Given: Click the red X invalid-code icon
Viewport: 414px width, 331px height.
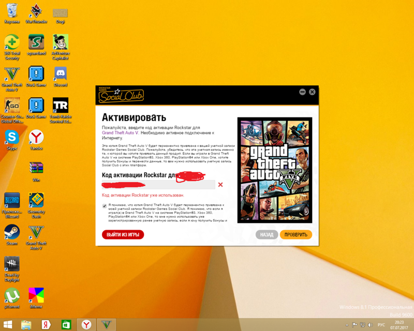Looking at the screenshot, I should click(220, 185).
